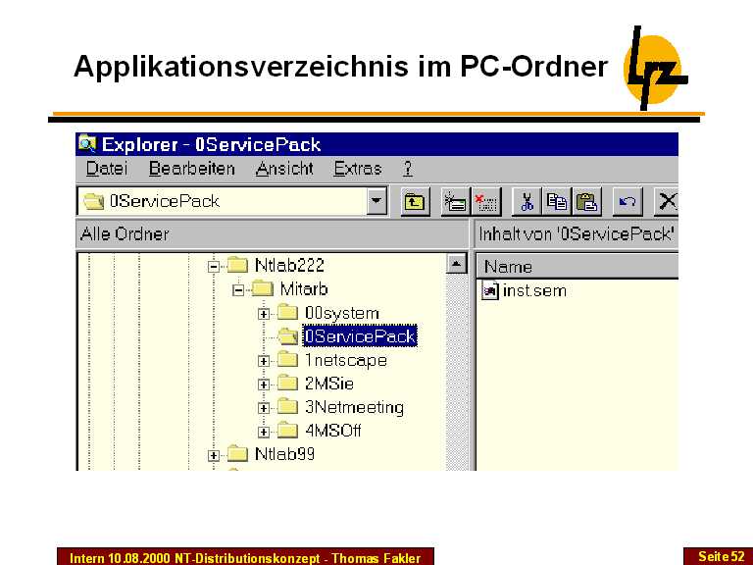753x565 pixels.
Task: Click the Disconnect Network Drive icon
Action: (x=485, y=202)
